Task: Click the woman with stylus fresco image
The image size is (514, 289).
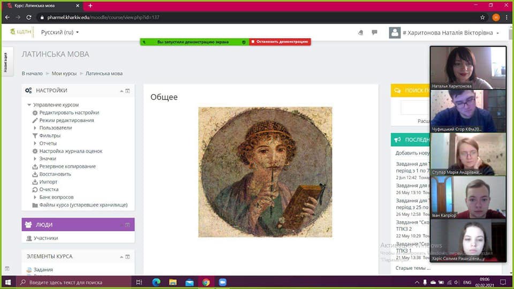Action: 265,172
